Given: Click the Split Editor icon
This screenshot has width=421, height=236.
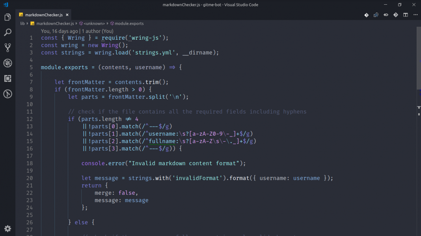Looking at the screenshot, I should click(x=406, y=15).
